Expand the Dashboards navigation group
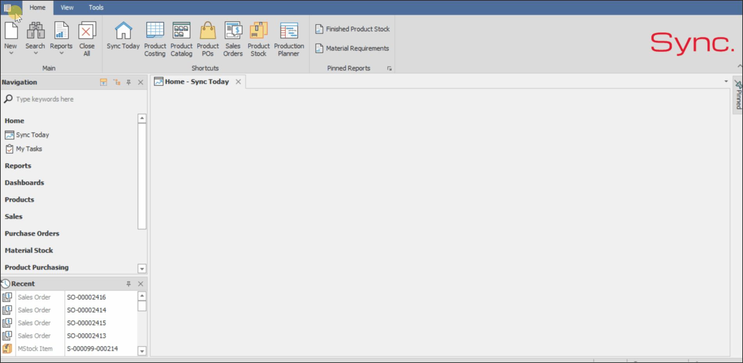The height and width of the screenshot is (363, 743). click(x=24, y=183)
